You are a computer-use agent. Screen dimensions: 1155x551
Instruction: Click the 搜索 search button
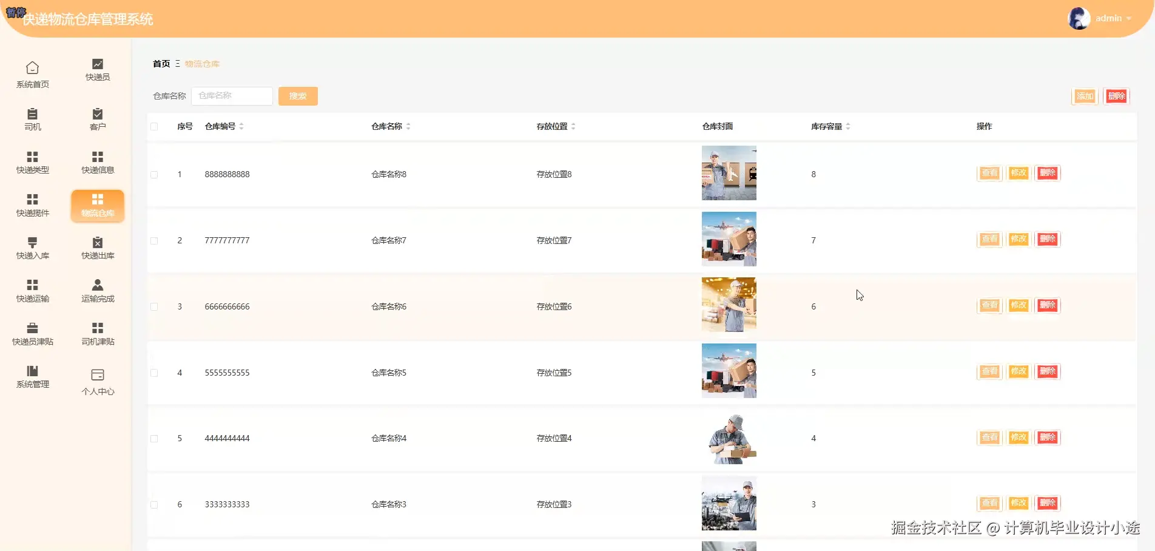298,96
